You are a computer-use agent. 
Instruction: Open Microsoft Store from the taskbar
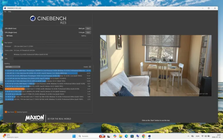132,136
